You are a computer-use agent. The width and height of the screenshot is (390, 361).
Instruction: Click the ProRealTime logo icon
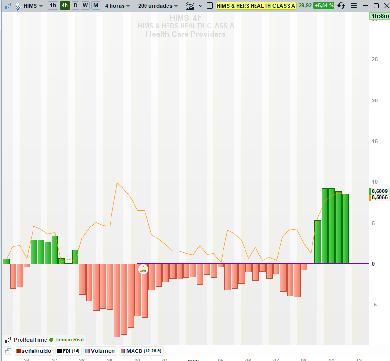[9, 340]
